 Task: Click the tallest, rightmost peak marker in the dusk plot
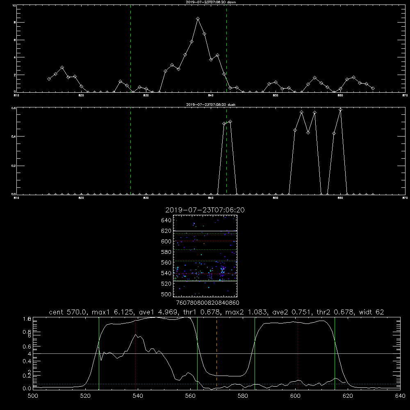click(x=340, y=110)
